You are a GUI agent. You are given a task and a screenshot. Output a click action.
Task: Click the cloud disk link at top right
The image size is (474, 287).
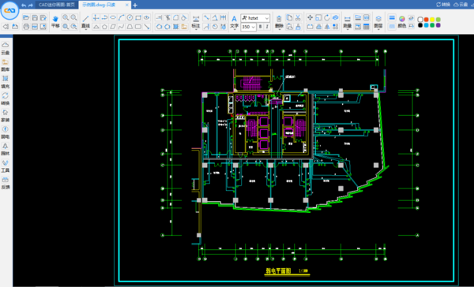461,5
